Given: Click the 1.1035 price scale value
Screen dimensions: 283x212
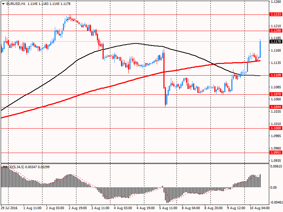Looking at the screenshot, I should coord(276,112).
